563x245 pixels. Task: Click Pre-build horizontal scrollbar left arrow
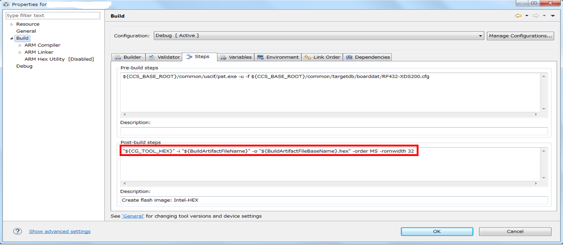point(124,115)
